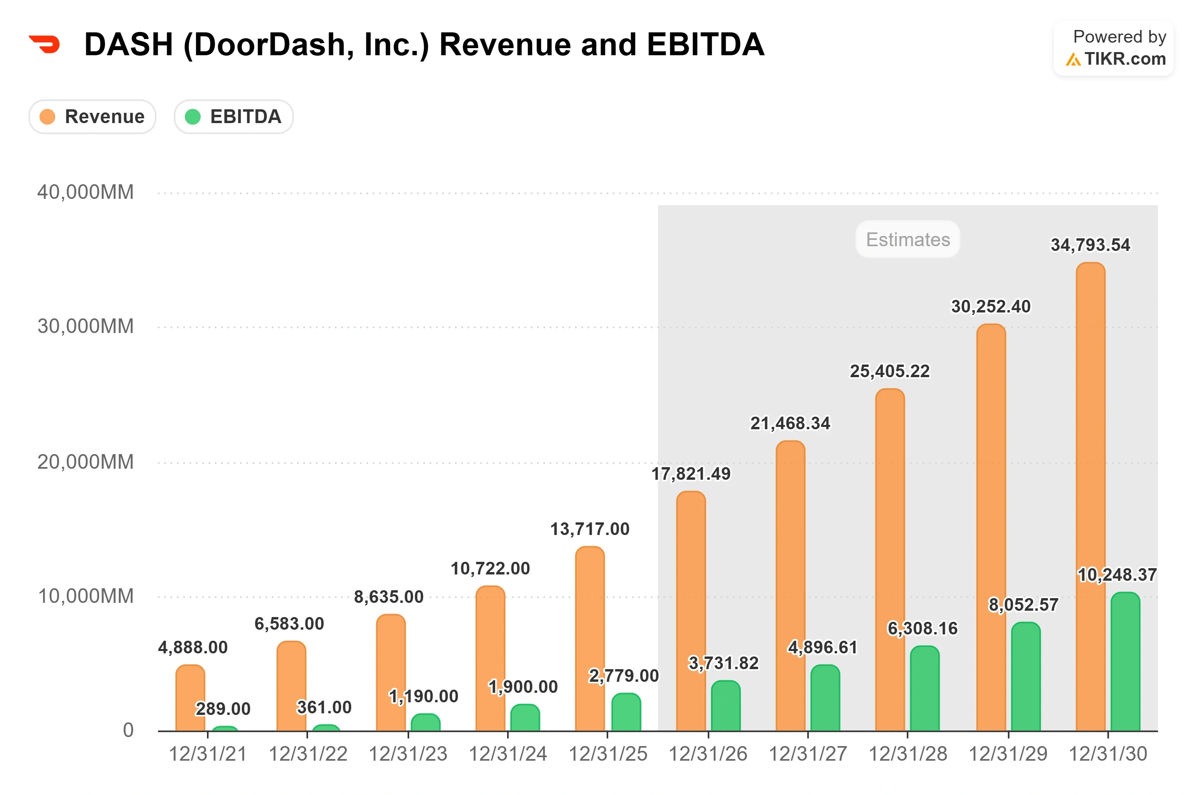
Task: Select the 12/31/30 estimated revenue bar
Action: click(1090, 496)
